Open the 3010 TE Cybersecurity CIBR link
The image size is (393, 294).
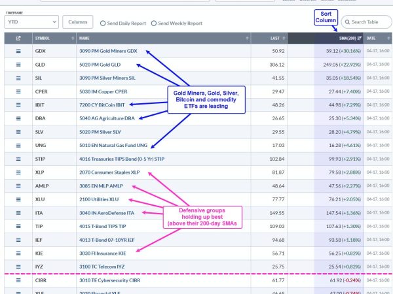pyautogui.click(x=110, y=280)
